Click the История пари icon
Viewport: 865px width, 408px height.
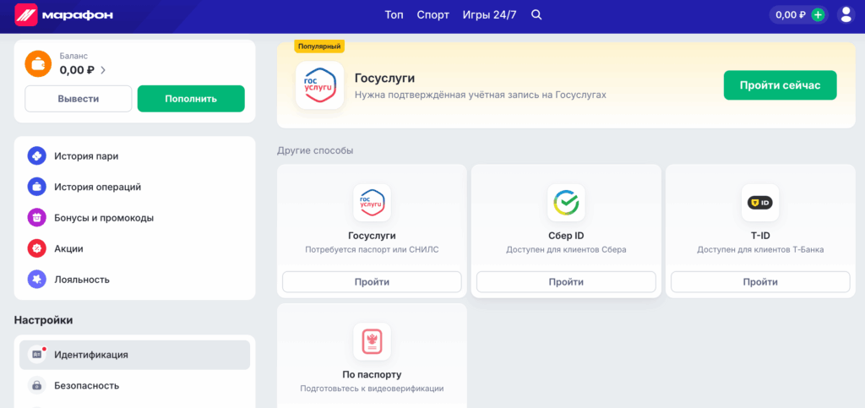tap(37, 156)
